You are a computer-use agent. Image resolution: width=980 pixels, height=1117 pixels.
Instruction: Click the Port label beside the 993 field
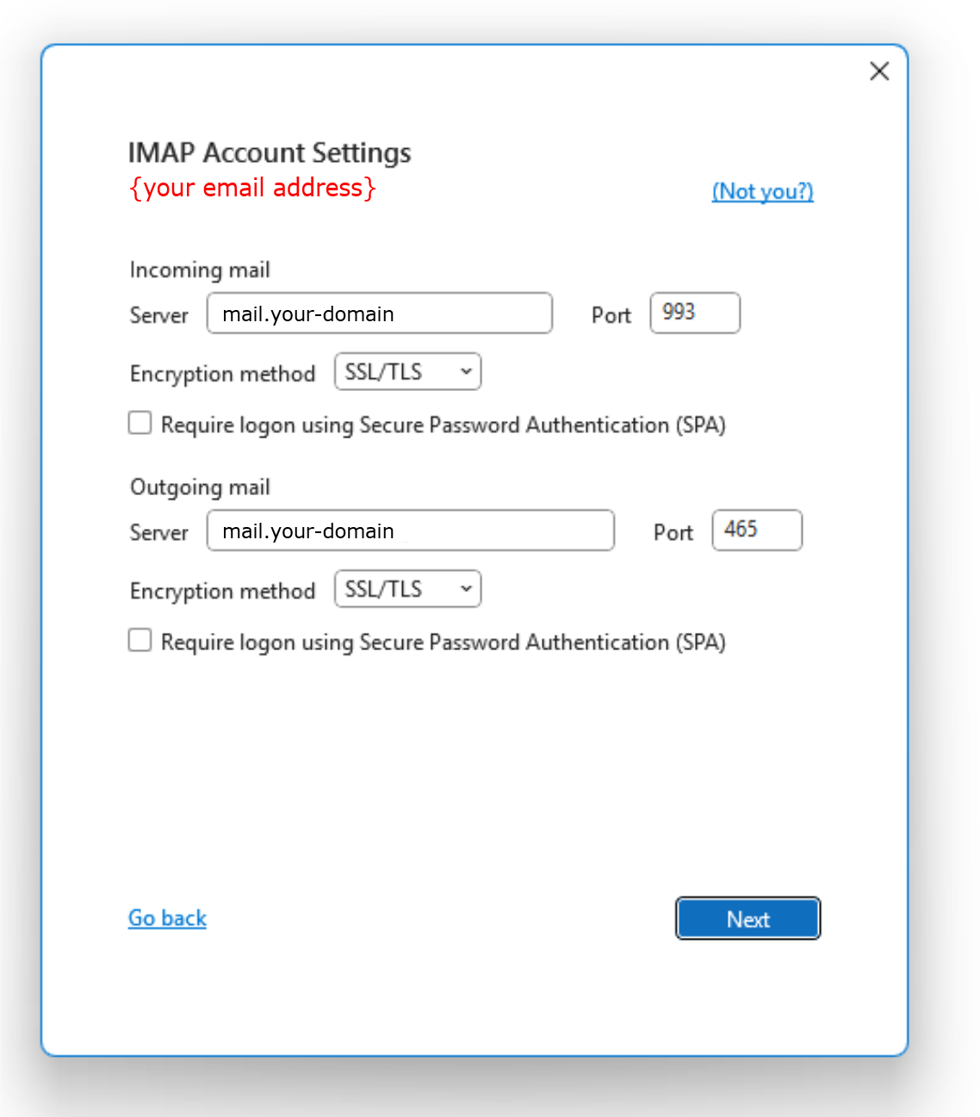coord(611,316)
